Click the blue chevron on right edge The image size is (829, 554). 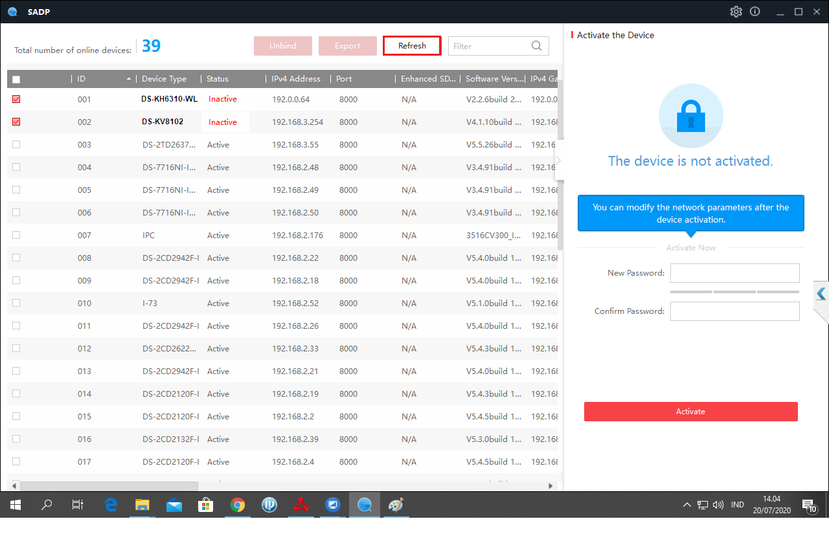point(821,294)
